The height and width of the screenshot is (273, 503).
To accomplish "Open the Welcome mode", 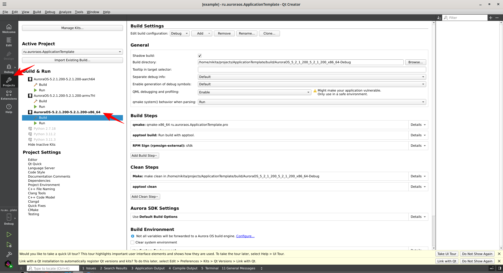I will point(9,29).
